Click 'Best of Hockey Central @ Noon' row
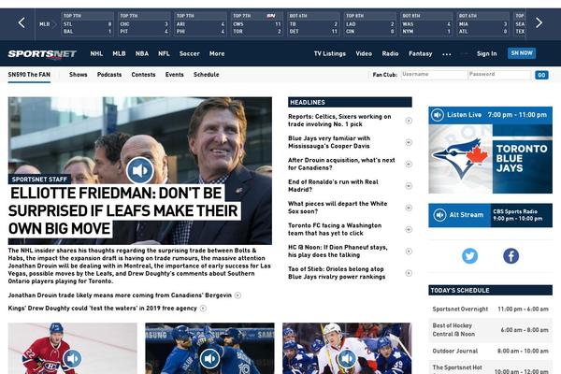Image resolution: width=561 pixels, height=374 pixels. (491, 330)
